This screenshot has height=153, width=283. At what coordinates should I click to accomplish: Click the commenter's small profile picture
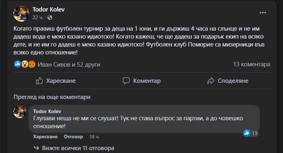(20, 112)
